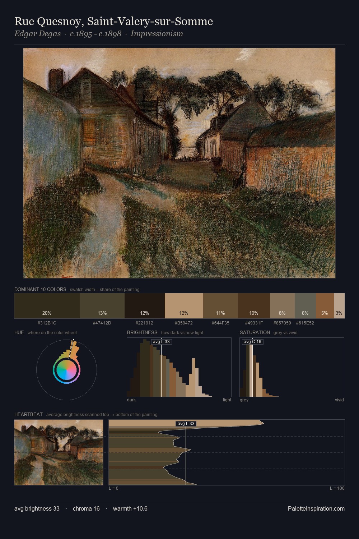Click hex code text '#312B1C'

click(47, 323)
